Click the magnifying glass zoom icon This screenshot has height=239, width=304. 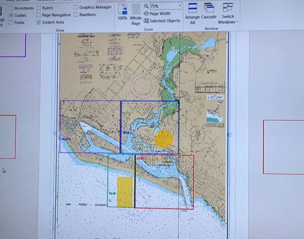click(x=146, y=6)
